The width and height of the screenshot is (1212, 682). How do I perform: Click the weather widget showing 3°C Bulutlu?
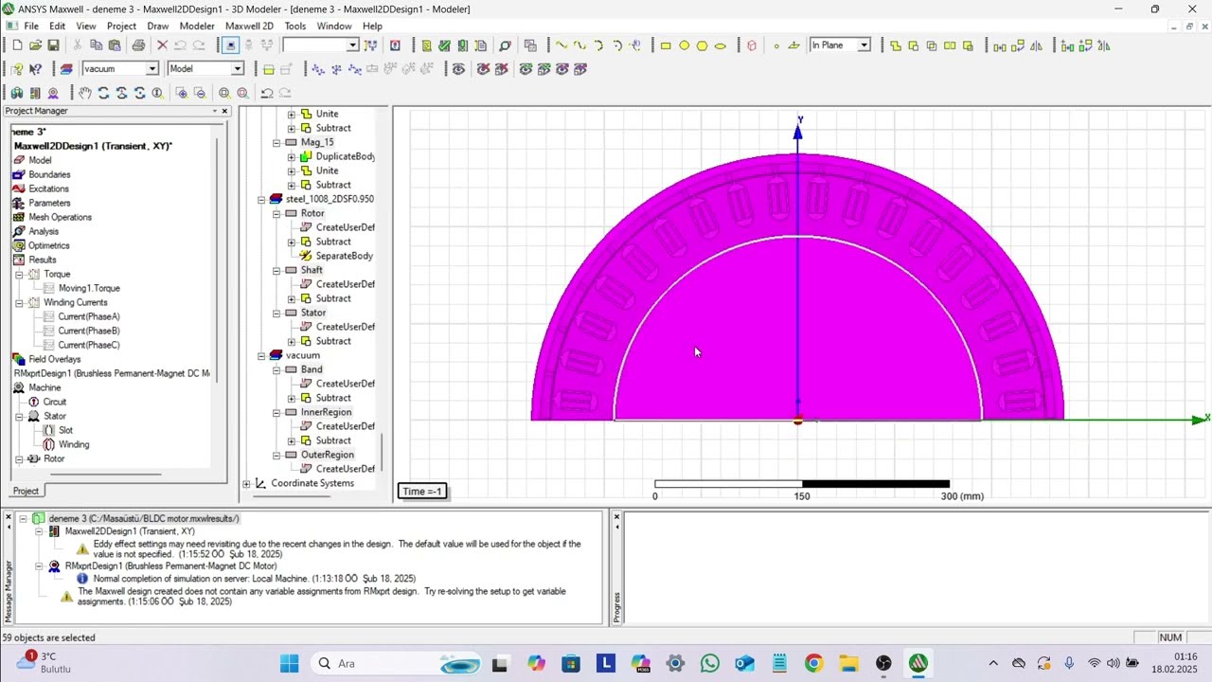pos(45,662)
